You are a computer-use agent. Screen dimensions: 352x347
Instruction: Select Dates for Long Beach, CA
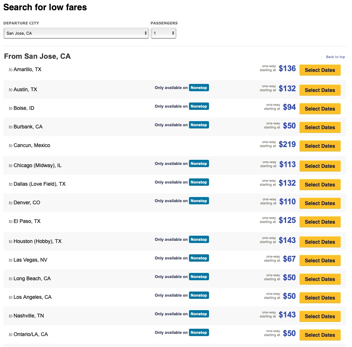pos(320,279)
